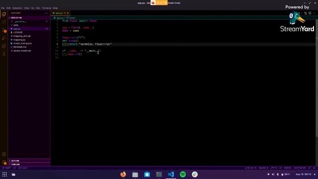Open the battery 89% indicator
Viewport: 318px width, 179px height.
pos(286,175)
